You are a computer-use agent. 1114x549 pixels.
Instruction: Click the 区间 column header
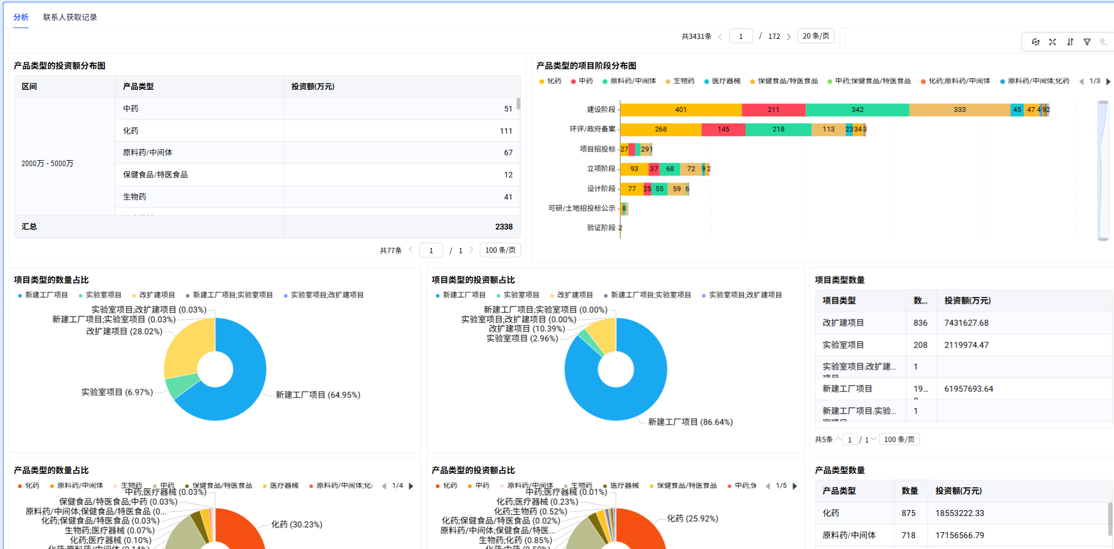click(65, 87)
